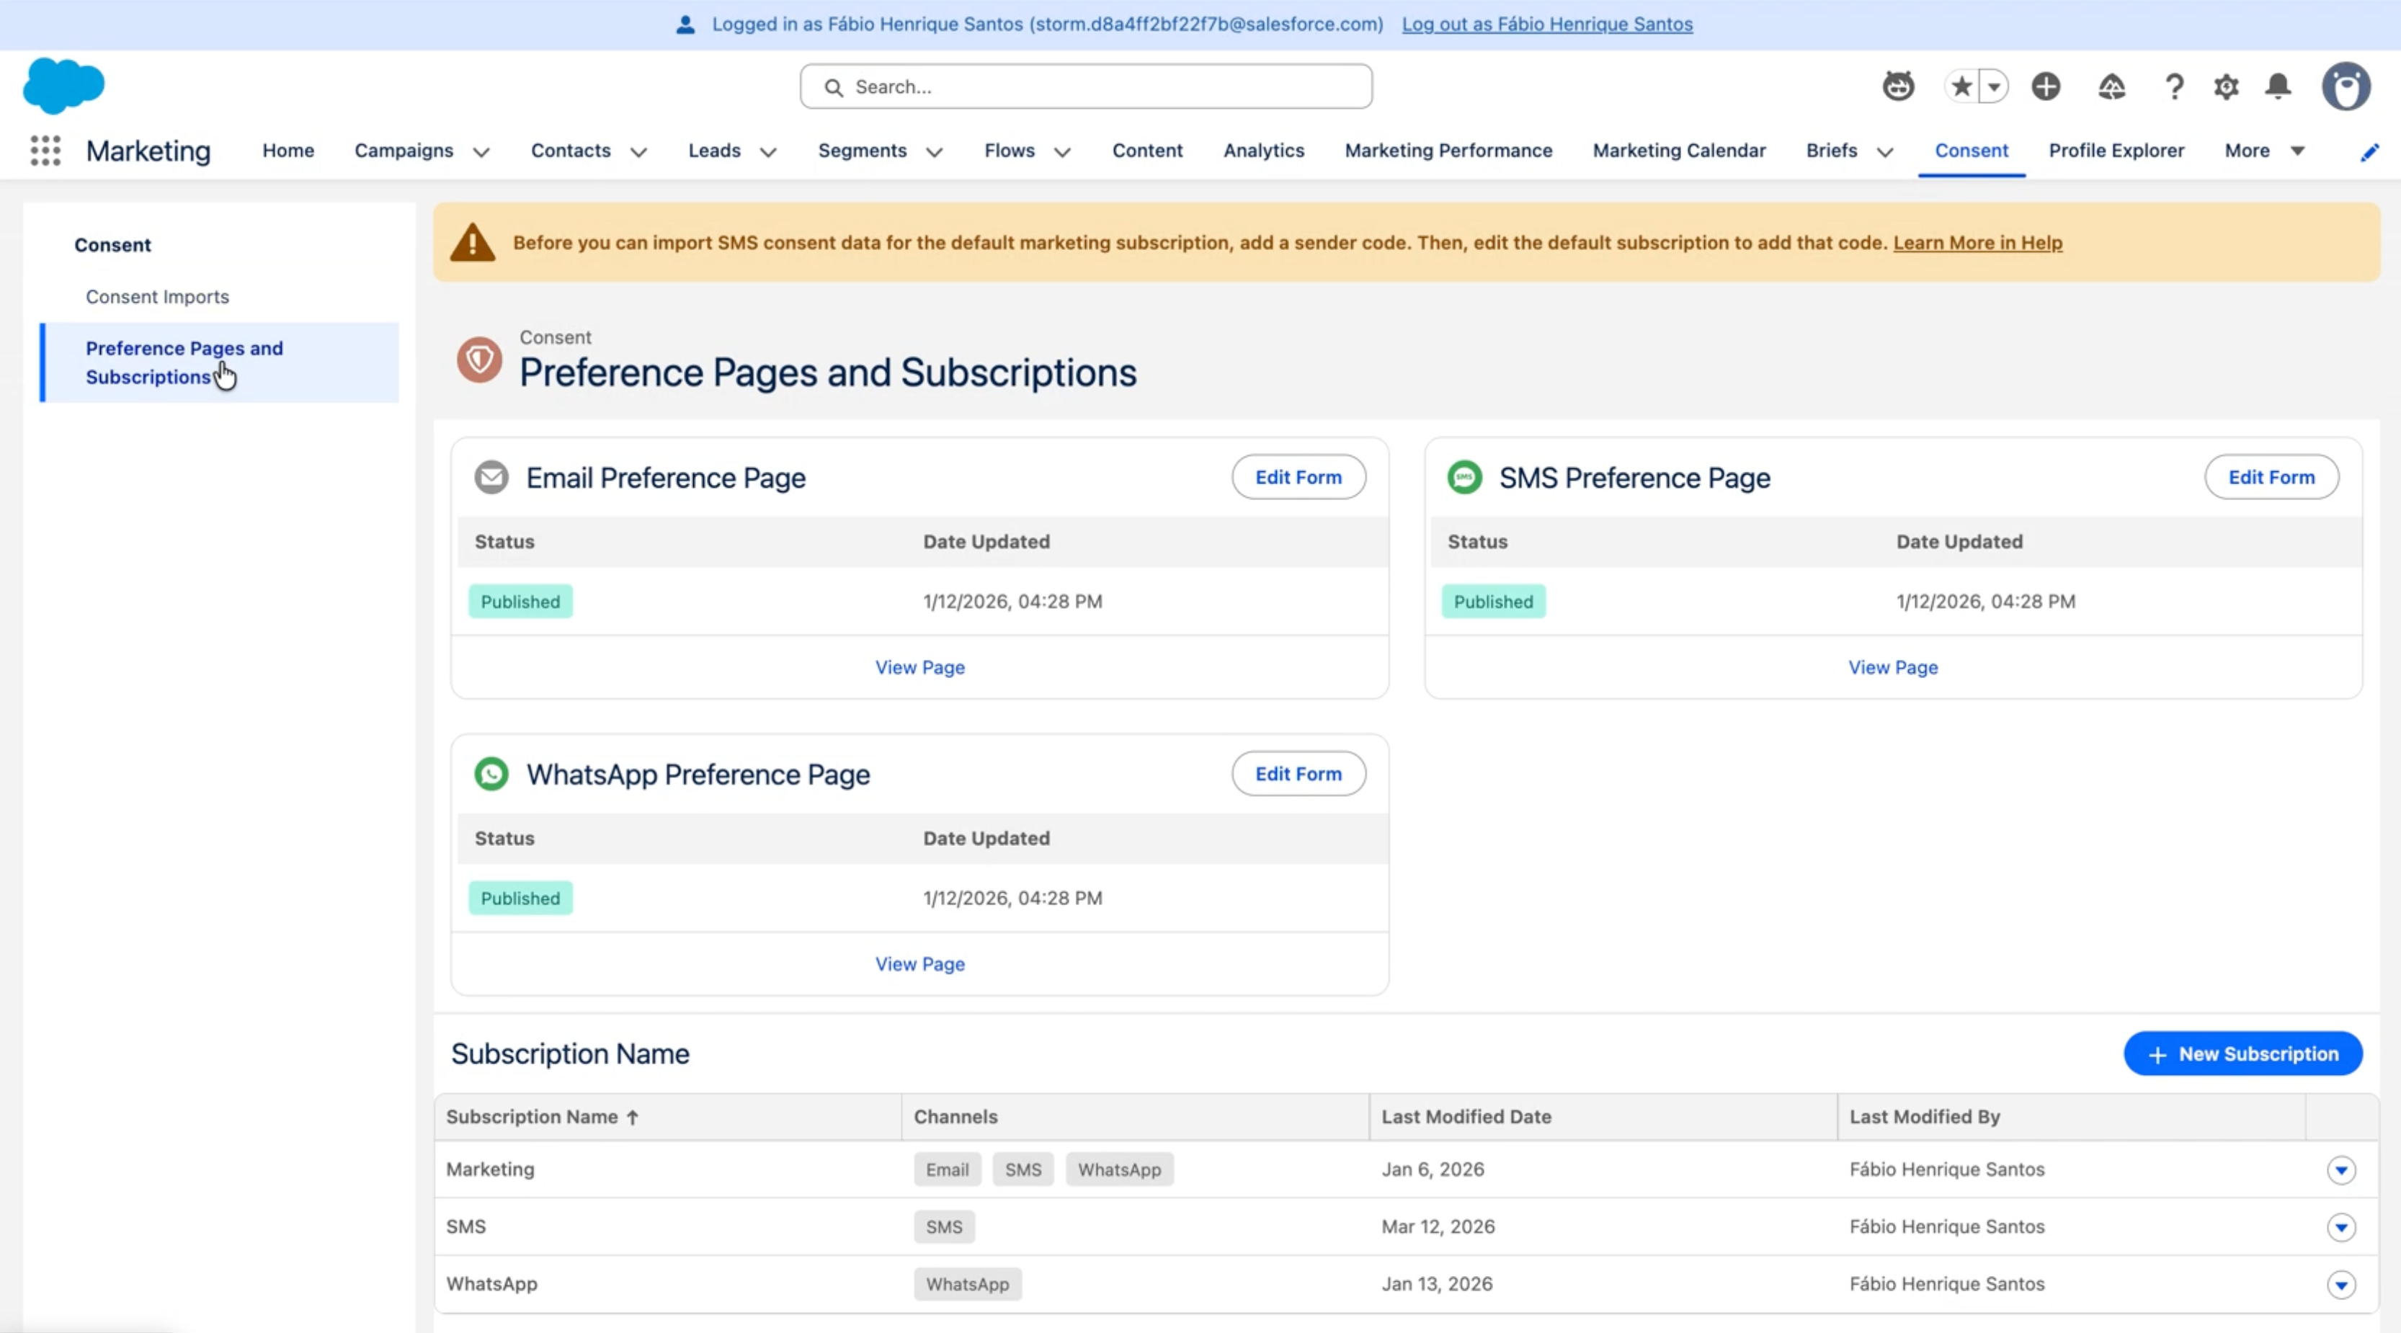This screenshot has height=1333, width=2401.
Task: Click the New Subscription button
Action: (2242, 1053)
